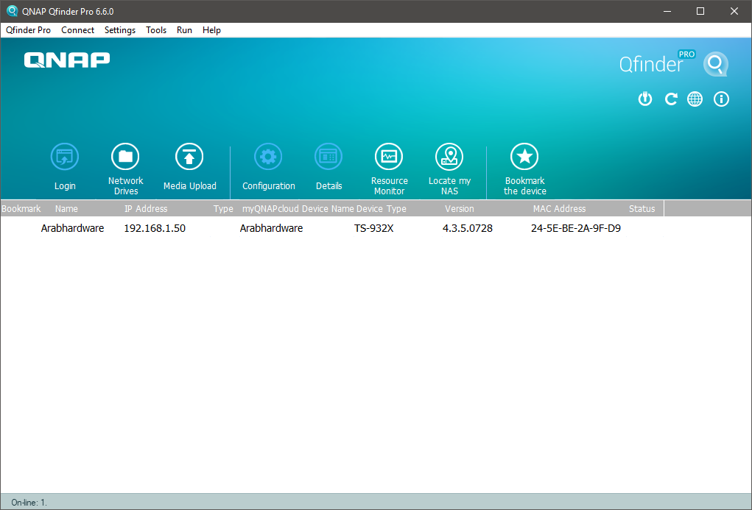Click the Login toolbar icon
The width and height of the screenshot is (752, 510).
pos(65,157)
